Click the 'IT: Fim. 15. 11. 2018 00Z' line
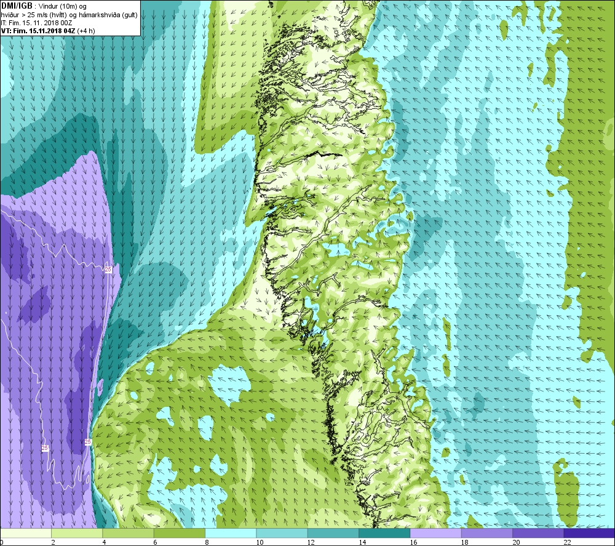Image resolution: width=615 pixels, height=546 pixels. coord(36,23)
